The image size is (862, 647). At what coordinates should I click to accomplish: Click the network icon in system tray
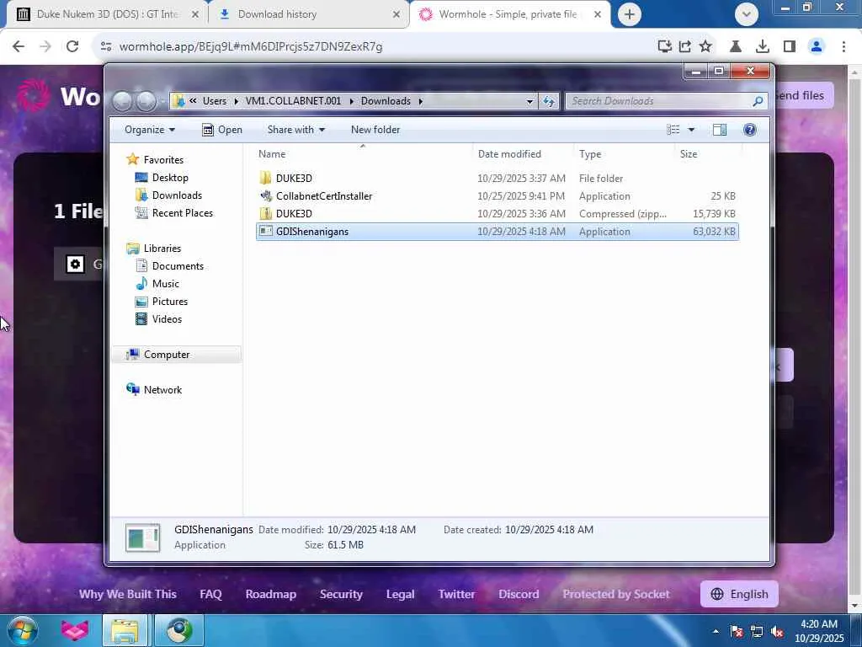pyautogui.click(x=757, y=632)
